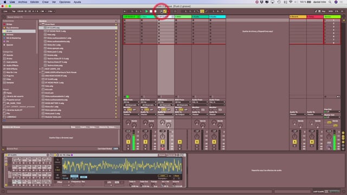Toggle the metronome button
The image size is (347, 195).
pyautogui.click(x=42, y=11)
